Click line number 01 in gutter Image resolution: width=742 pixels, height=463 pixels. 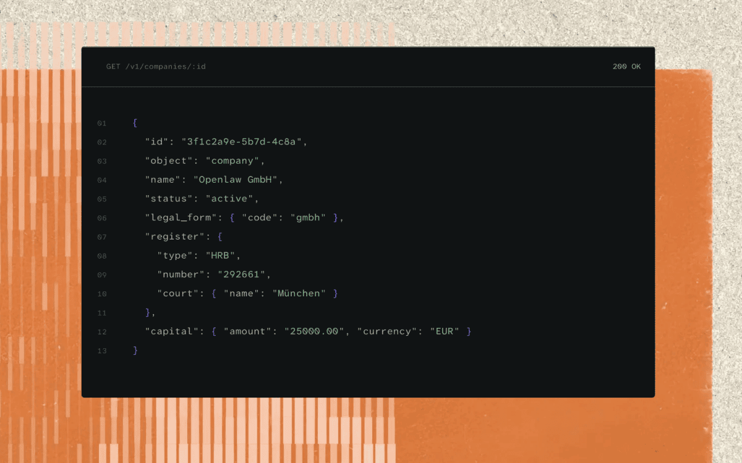click(x=102, y=123)
